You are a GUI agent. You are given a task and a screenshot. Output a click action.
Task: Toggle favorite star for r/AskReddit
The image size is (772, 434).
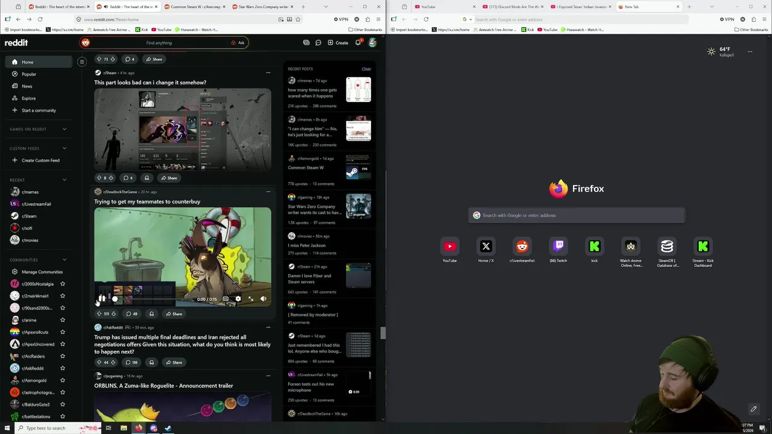[x=63, y=368]
